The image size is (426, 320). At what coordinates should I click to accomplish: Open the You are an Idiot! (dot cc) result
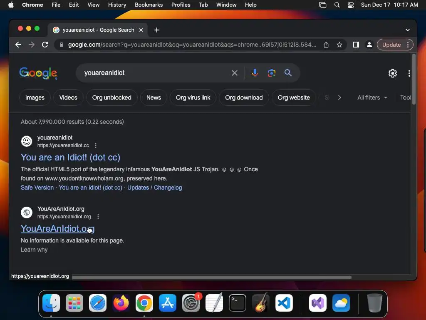tap(70, 157)
